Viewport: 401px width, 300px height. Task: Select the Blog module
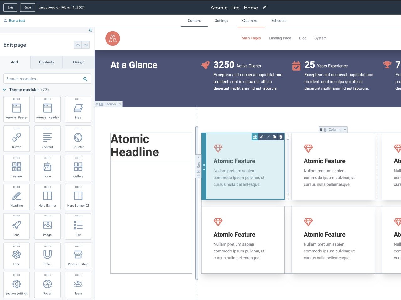[x=78, y=109]
